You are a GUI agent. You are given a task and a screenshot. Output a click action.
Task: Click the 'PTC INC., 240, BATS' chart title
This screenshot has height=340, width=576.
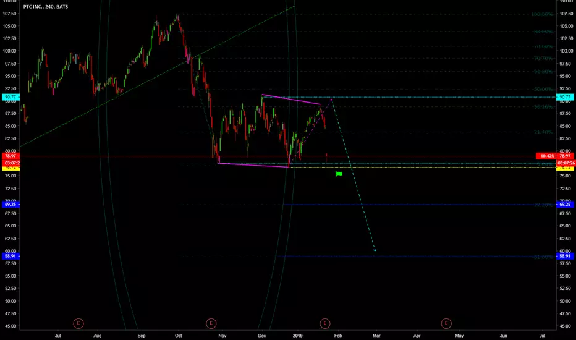(46, 7)
